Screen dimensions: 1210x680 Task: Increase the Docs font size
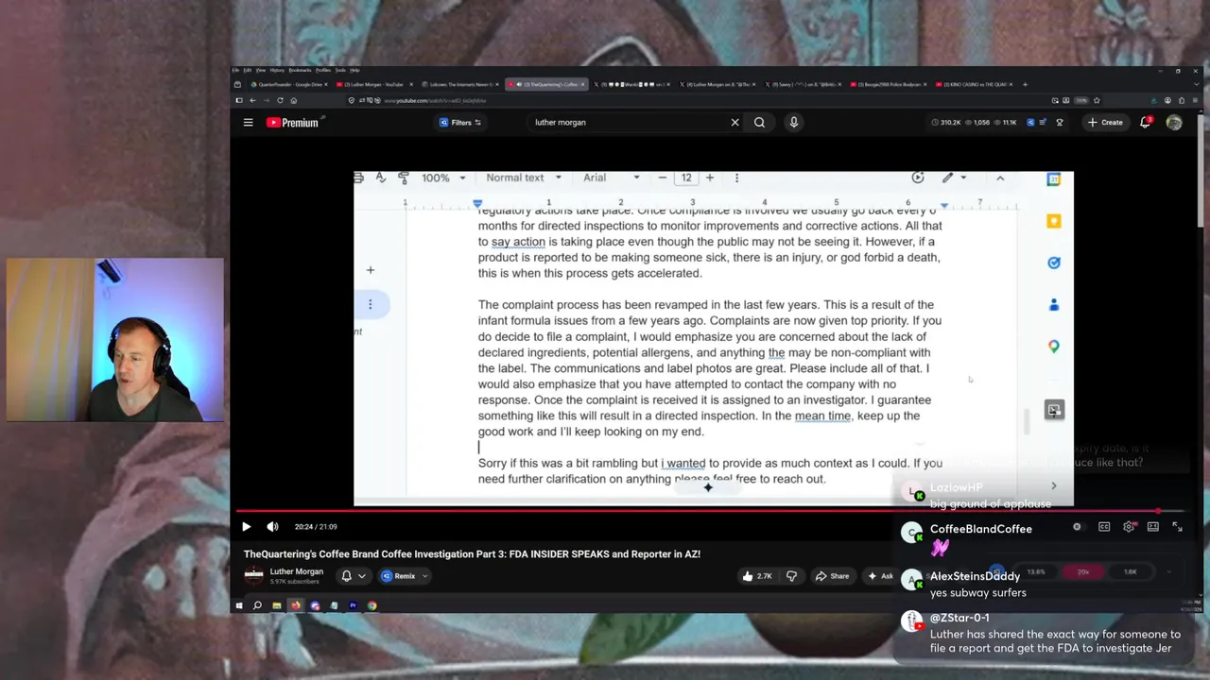[x=710, y=178]
